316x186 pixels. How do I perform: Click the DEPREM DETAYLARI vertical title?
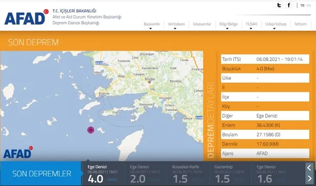tap(211, 120)
